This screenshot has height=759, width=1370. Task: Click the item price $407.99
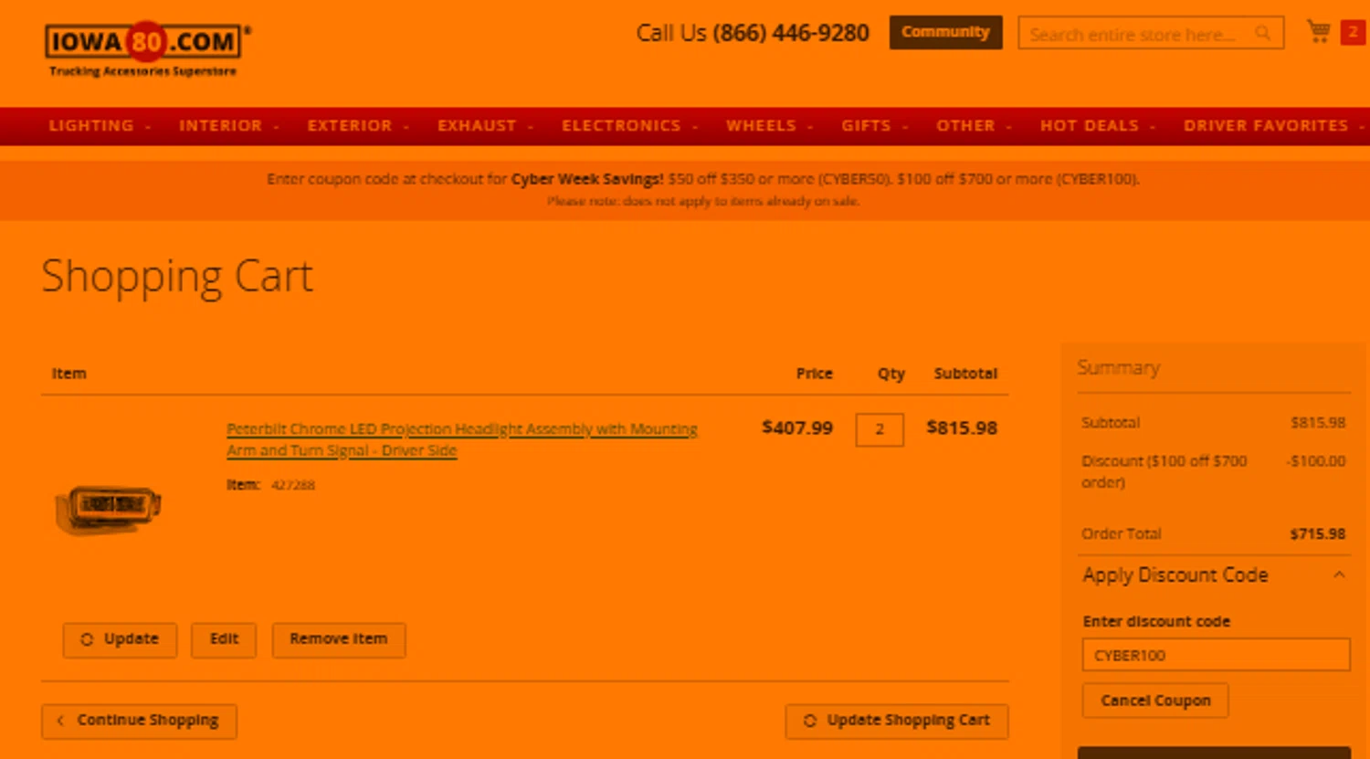point(797,427)
